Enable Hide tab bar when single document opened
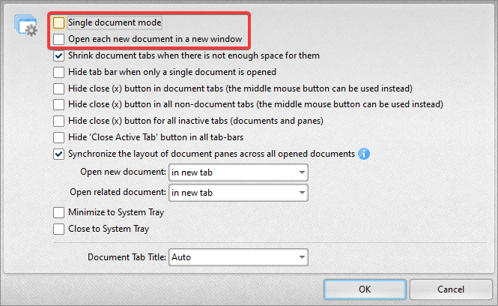Screen dimensions: 498x306 pos(58,72)
